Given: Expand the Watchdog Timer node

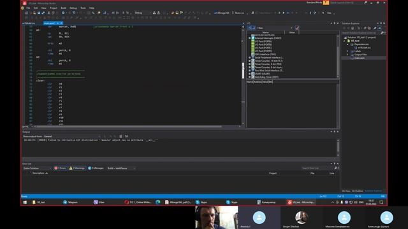Looking at the screenshot, I should coord(249,77).
